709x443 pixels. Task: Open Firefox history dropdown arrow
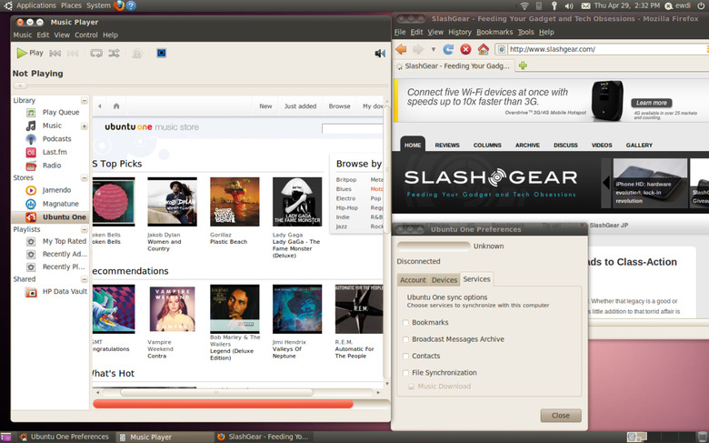433,49
